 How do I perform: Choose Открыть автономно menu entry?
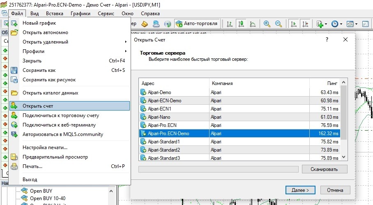(x=70, y=32)
